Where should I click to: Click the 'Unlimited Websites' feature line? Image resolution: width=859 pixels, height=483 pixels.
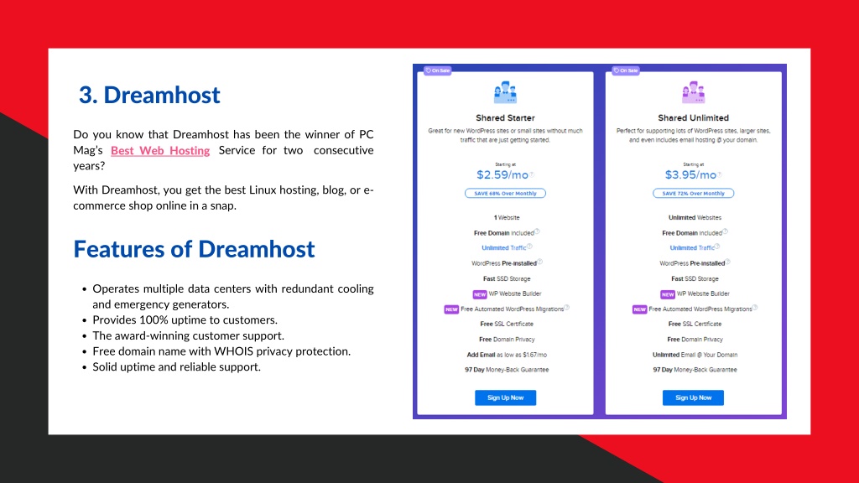695,217
